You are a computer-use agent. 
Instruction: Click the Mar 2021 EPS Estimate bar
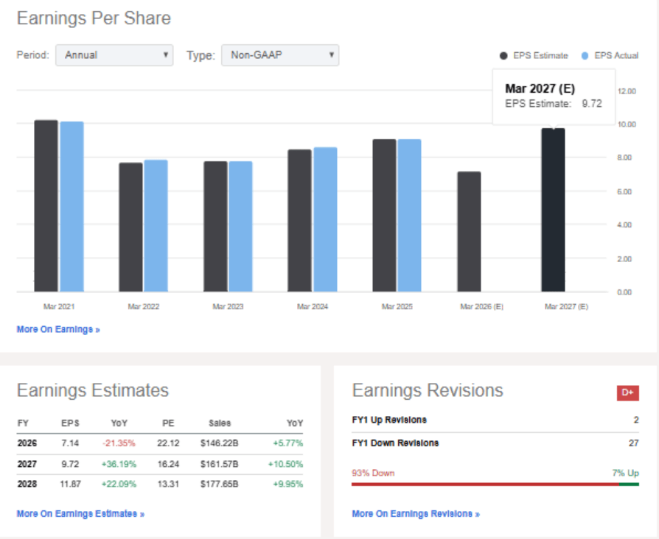click(x=46, y=205)
